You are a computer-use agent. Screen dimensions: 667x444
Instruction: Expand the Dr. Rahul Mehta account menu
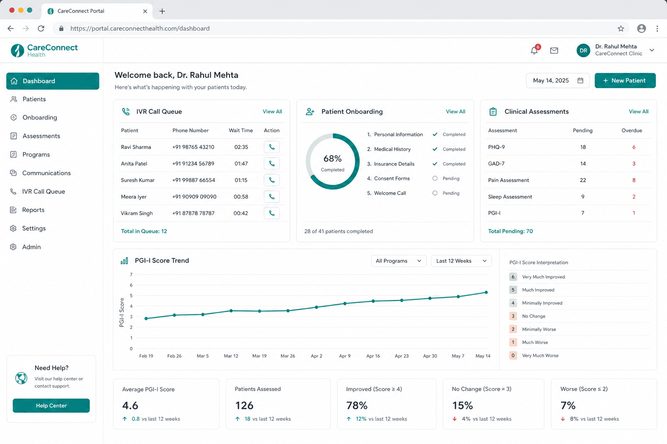(x=652, y=50)
